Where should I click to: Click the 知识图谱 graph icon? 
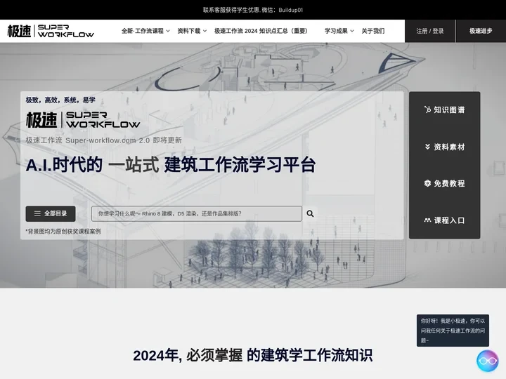427,109
